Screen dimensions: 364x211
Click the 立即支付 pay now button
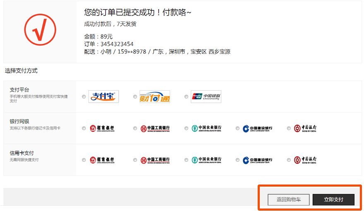333,199
